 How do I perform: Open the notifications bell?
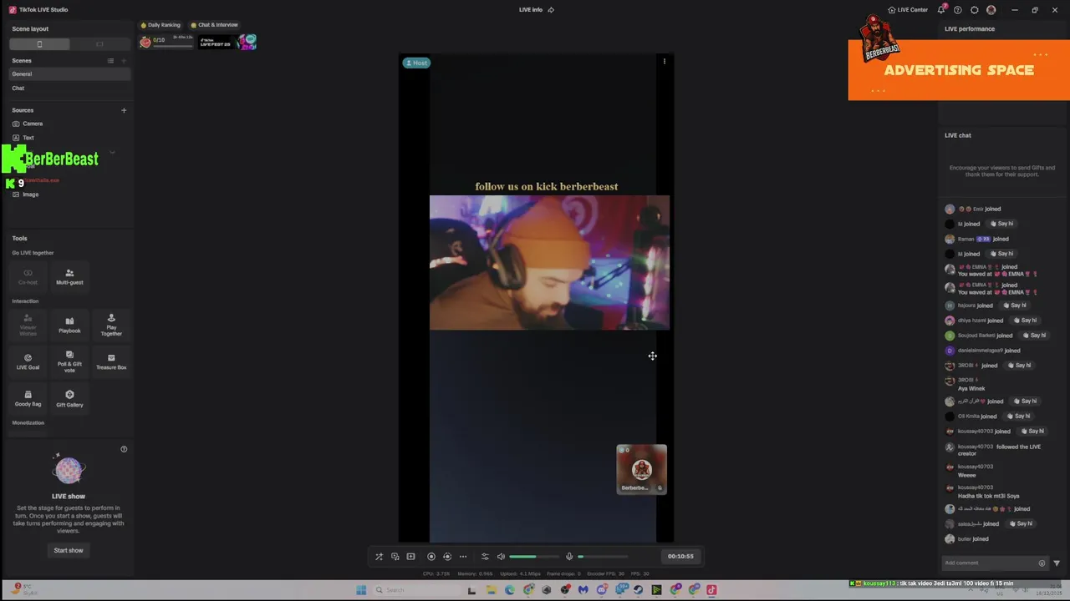point(941,10)
